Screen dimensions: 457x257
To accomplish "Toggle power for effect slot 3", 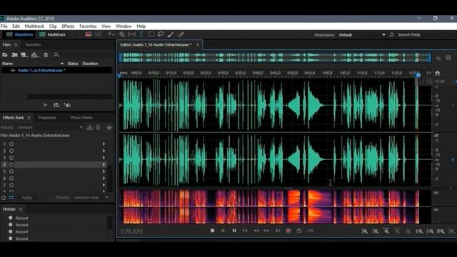I will [11, 158].
